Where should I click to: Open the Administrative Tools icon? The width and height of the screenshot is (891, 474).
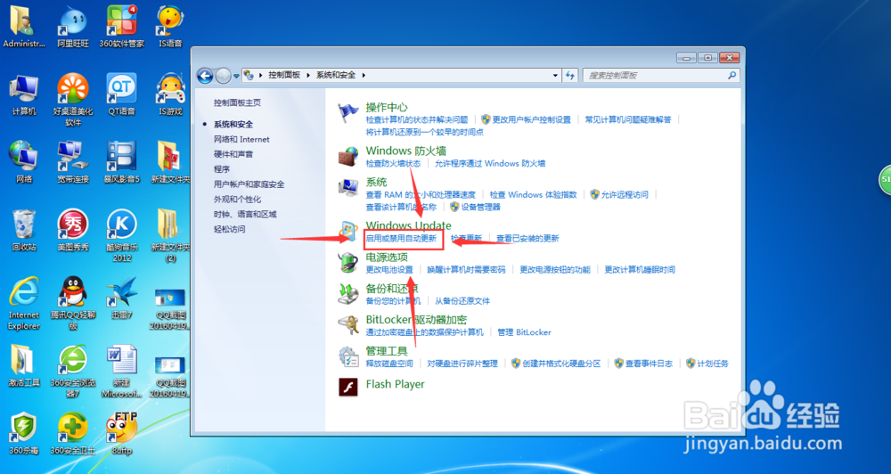pyautogui.click(x=347, y=356)
